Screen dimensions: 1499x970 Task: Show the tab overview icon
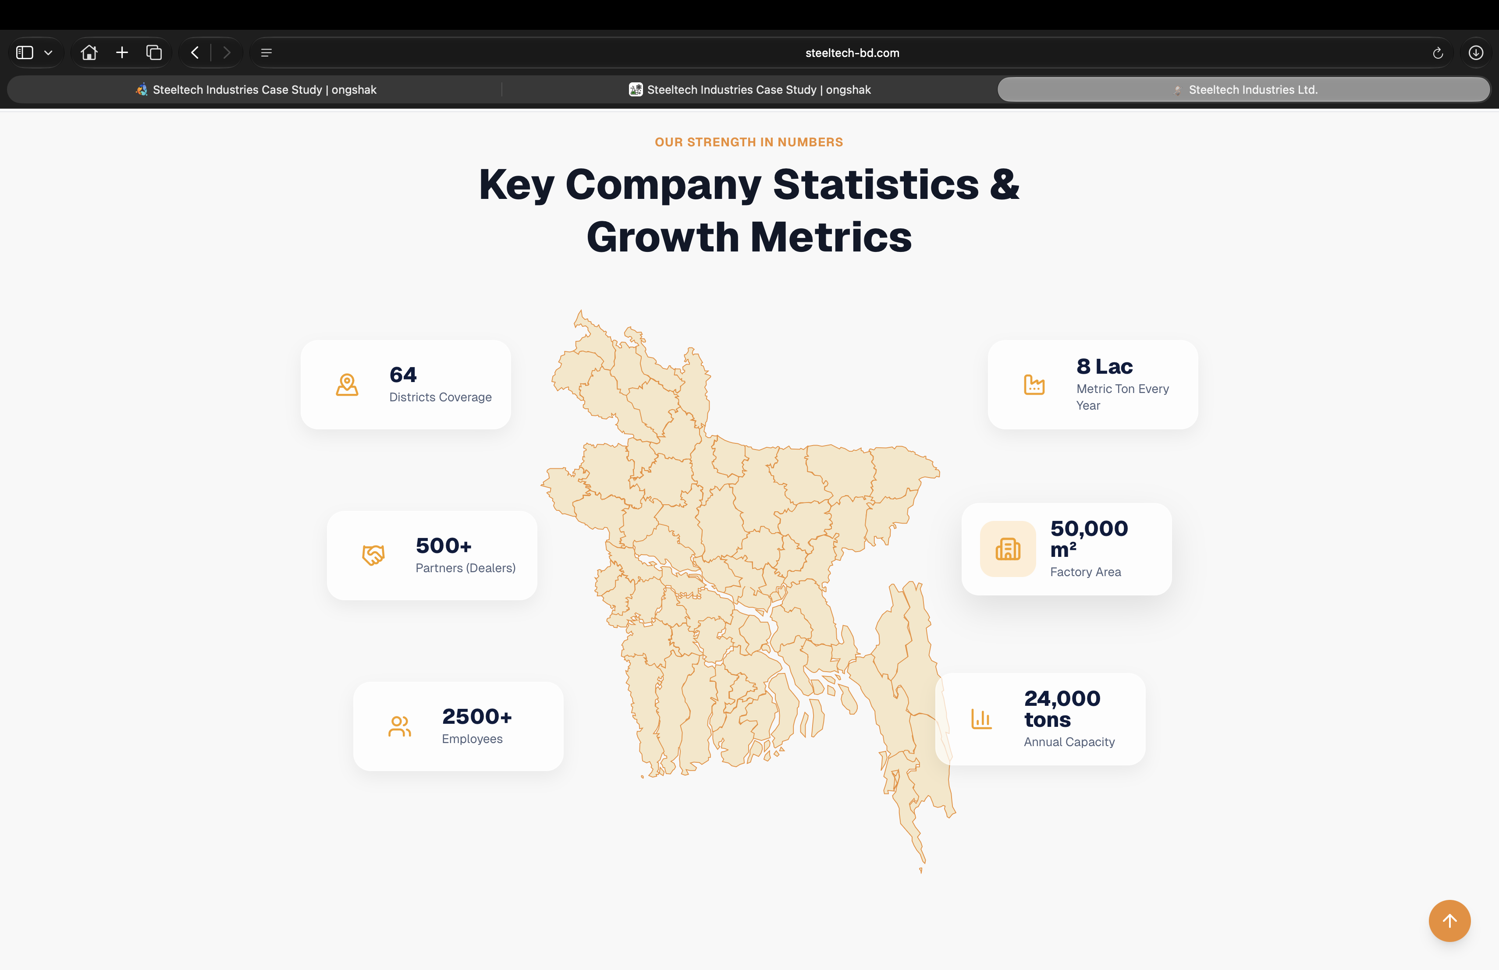154,53
